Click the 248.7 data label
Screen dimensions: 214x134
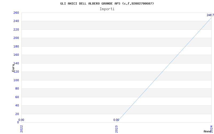coord(210,15)
